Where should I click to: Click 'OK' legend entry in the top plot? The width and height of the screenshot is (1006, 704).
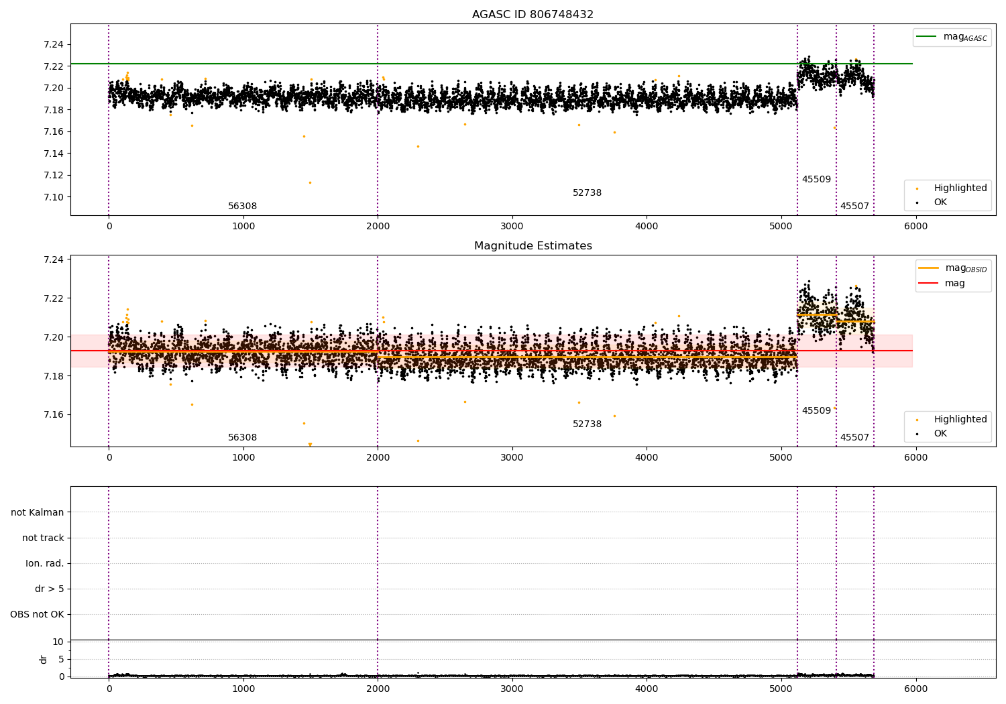pos(940,202)
